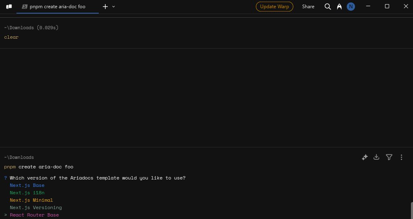The image size is (413, 219).
Task: Select the React Router Base option
Action: (x=34, y=215)
